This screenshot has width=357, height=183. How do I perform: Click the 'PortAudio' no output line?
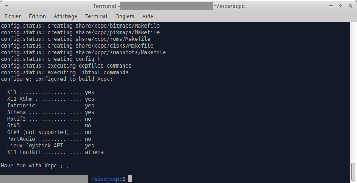(49, 139)
